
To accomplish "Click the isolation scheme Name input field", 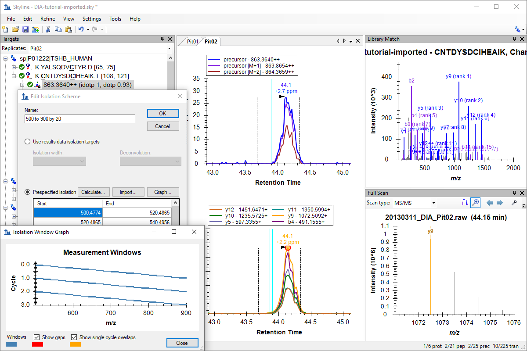I will tap(79, 119).
